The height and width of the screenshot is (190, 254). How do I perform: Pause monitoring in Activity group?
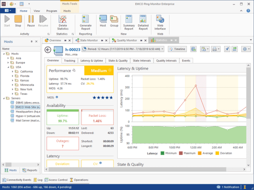[31, 21]
